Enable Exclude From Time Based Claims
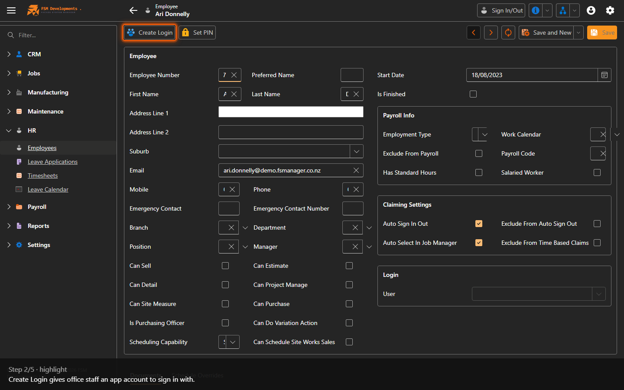624x390 pixels. [597, 243]
